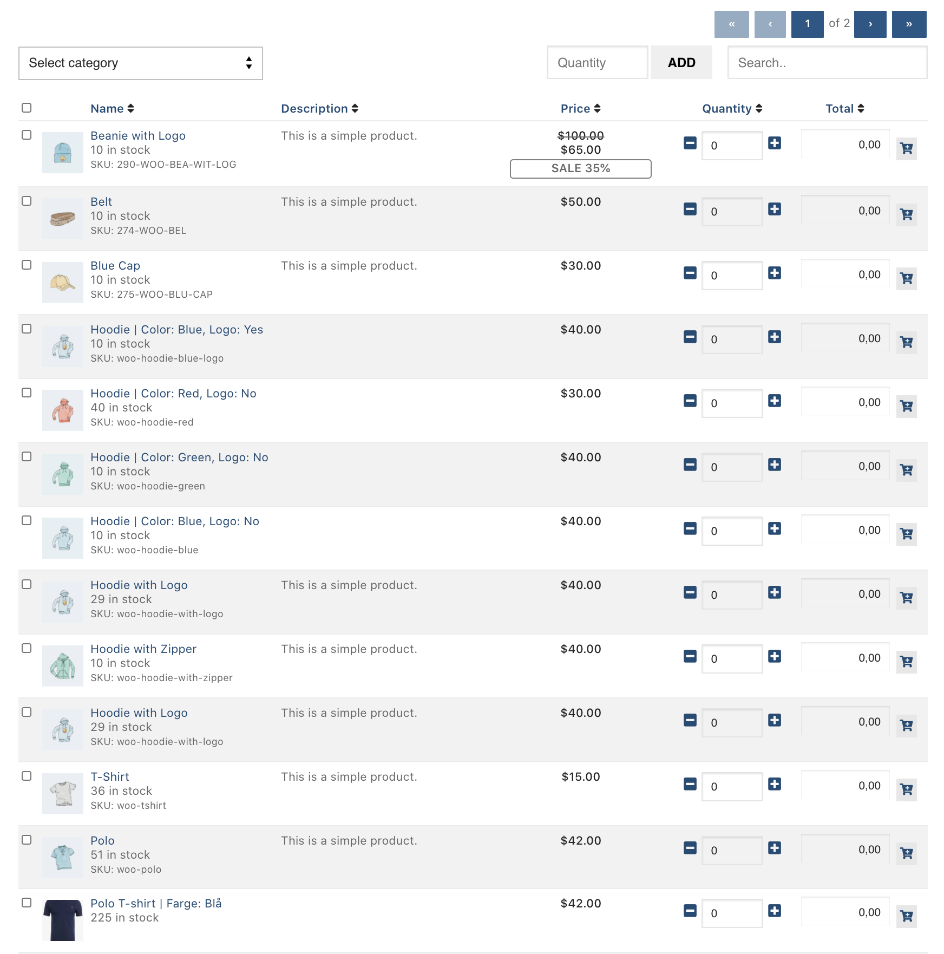
Task: Click the ADD button
Action: [681, 63]
